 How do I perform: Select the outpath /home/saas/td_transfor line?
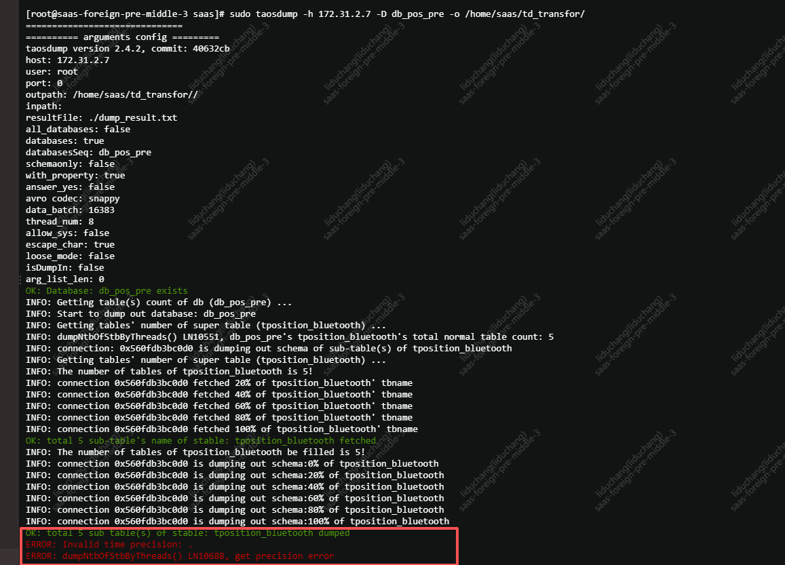(x=112, y=94)
